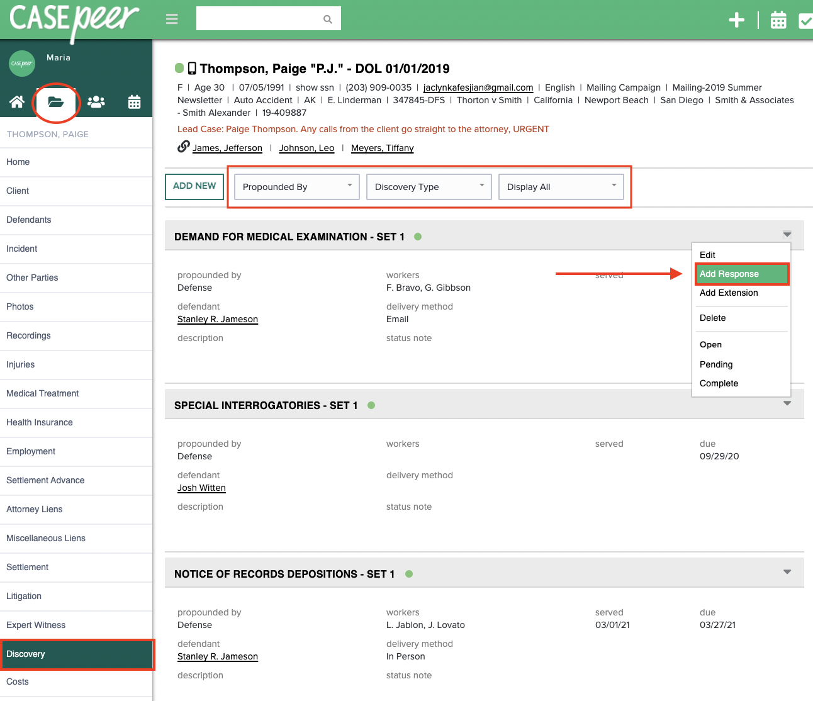Viewport: 813px width, 701px height.
Task: Click inside the top search field
Action: (x=264, y=18)
